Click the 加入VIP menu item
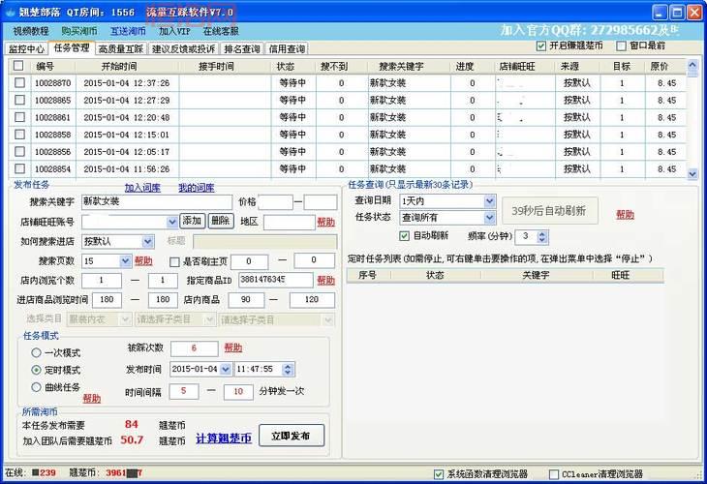 (x=174, y=32)
